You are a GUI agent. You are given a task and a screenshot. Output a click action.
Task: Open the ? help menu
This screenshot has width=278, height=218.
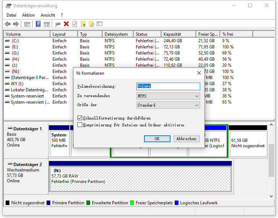62,15
